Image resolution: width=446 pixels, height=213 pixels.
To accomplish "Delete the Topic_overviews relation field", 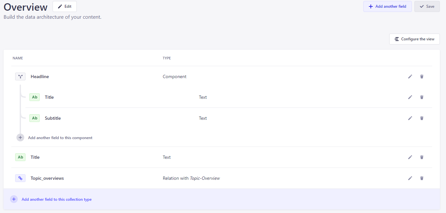I will 421,178.
